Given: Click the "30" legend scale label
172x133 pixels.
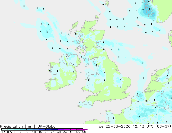Looking at the screenshot, I should pos(59,132).
